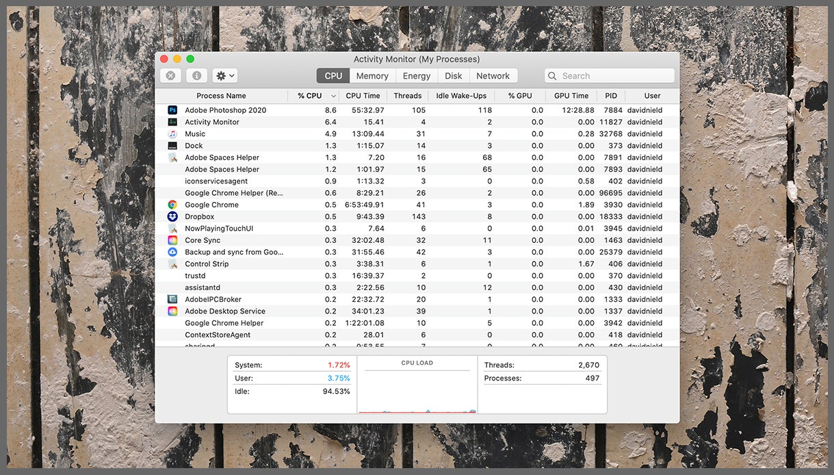Click the Idle percentage 94.53%
Viewport: 834px width, 475px height.
click(x=336, y=391)
